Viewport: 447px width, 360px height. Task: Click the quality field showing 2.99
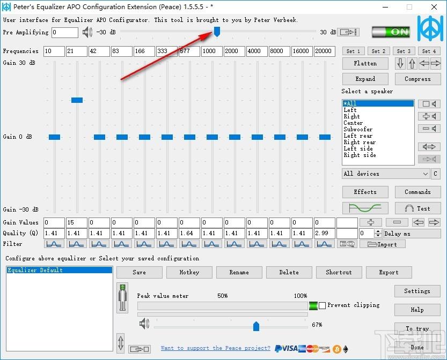[325, 234]
